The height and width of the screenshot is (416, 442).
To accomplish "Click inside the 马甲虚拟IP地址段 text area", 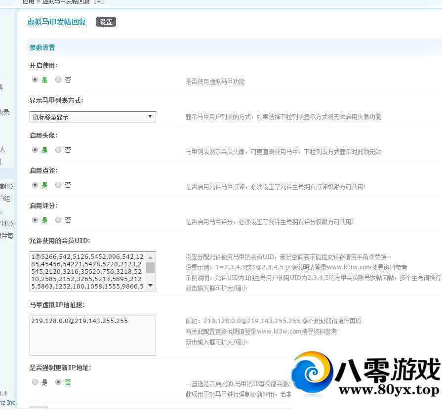I will (x=92, y=336).
